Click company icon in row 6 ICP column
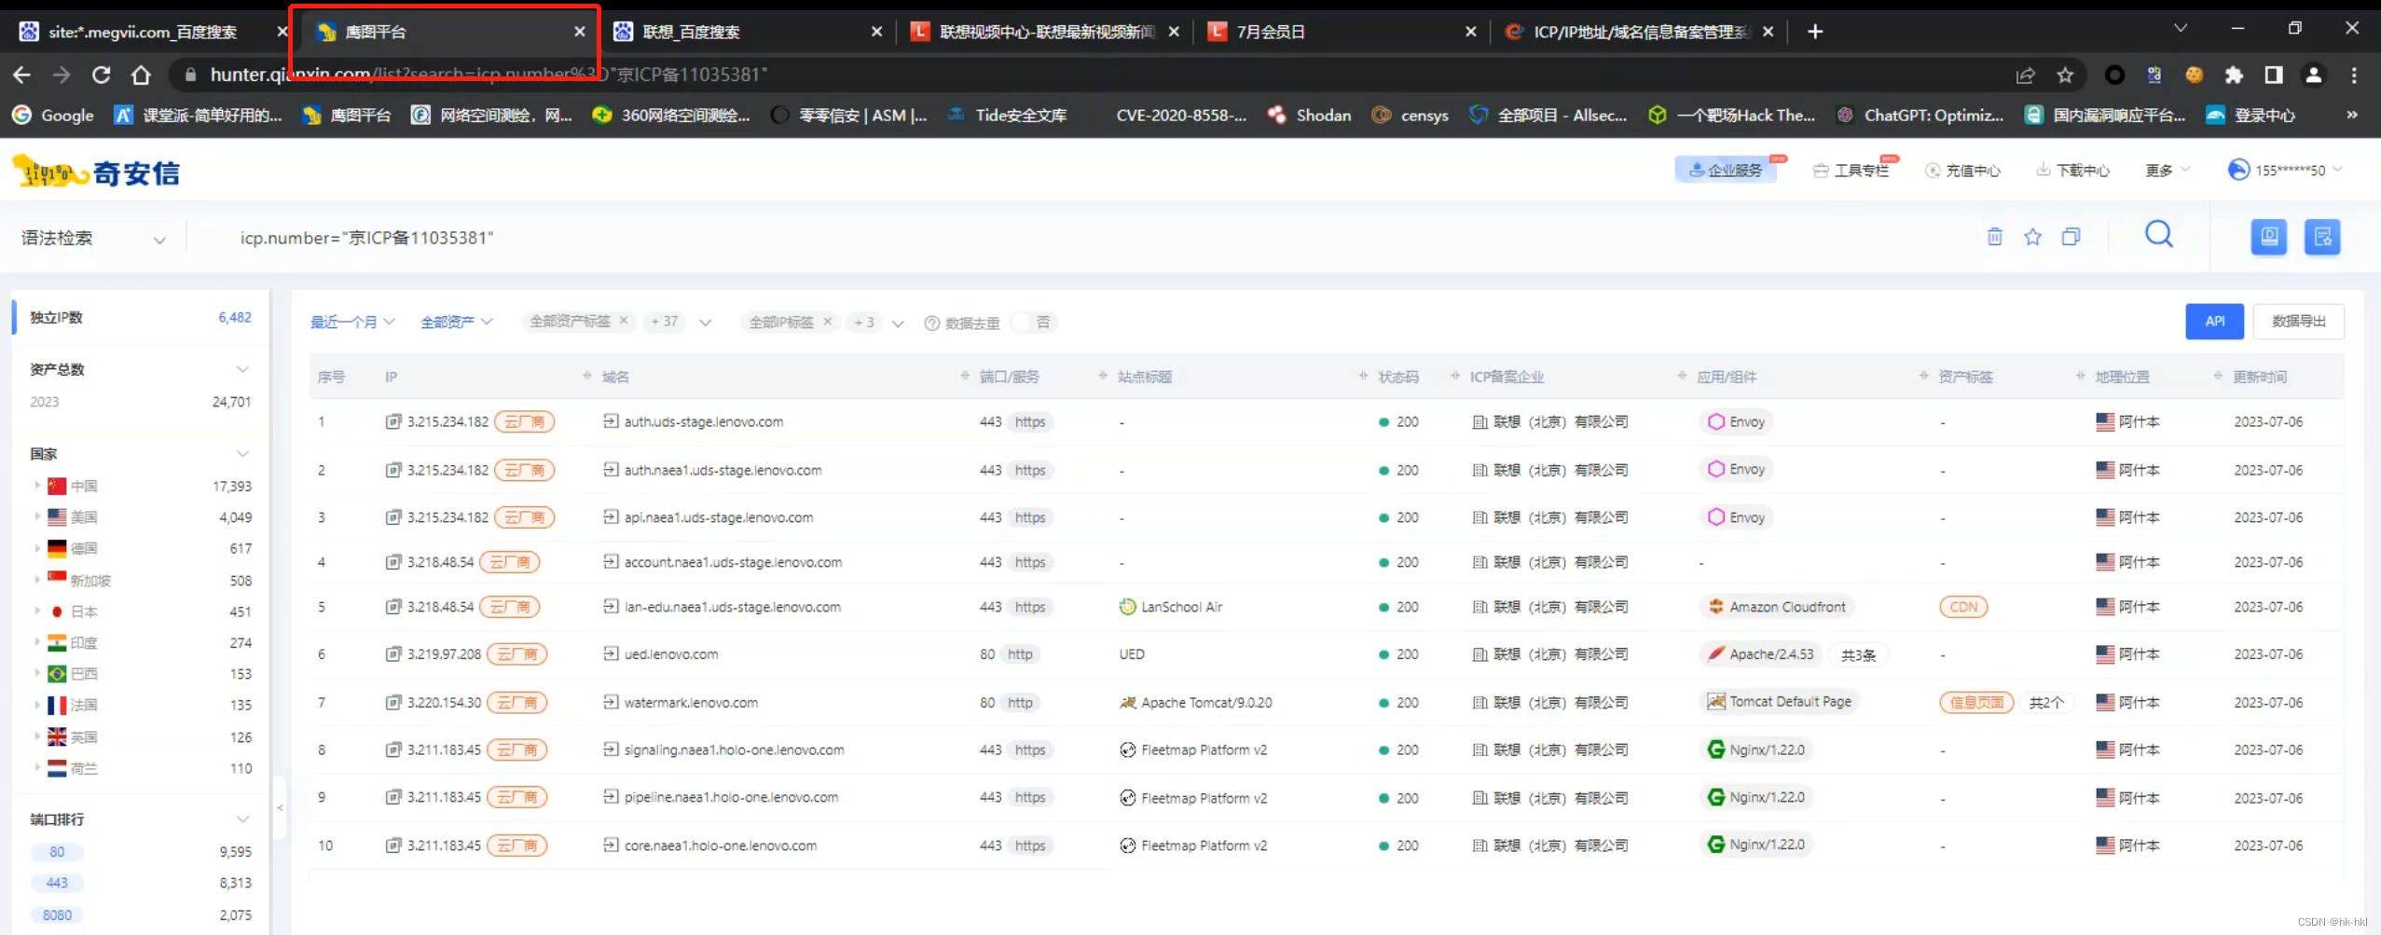 (1480, 654)
